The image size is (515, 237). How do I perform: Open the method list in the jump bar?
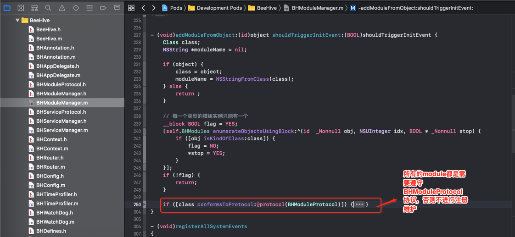tap(411, 8)
